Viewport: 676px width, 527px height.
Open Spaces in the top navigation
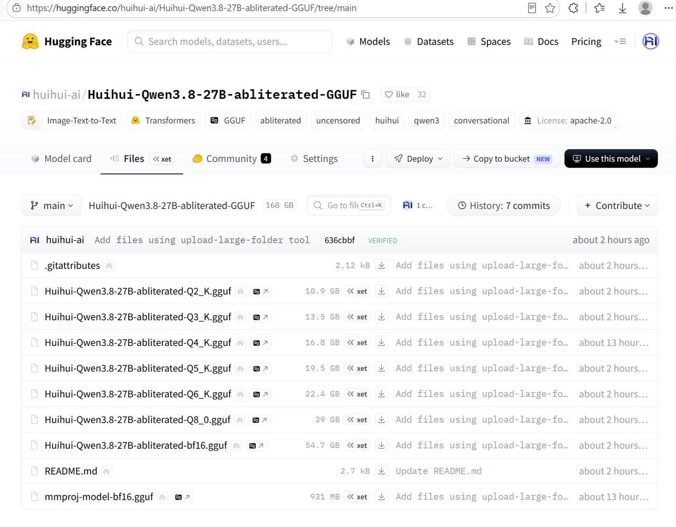[x=489, y=41]
